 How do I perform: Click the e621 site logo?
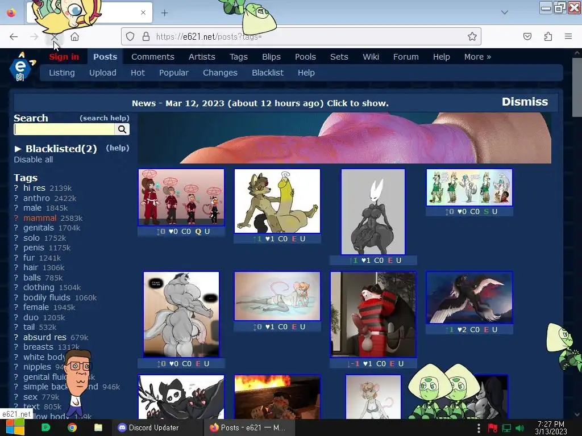coord(22,67)
